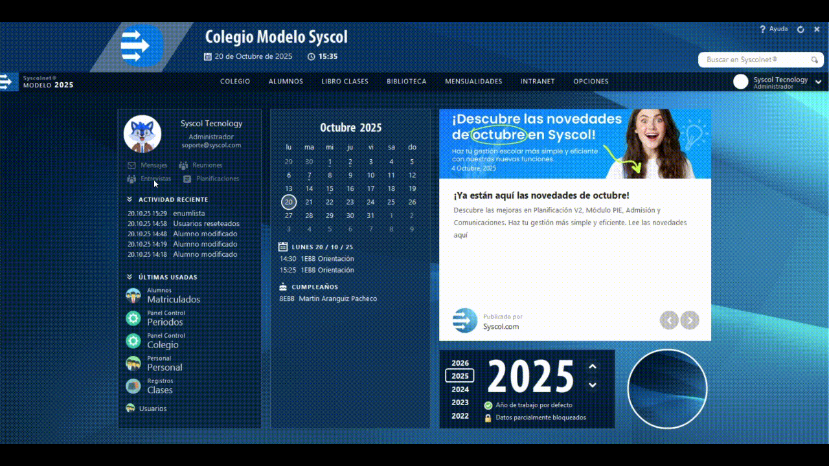The image size is (829, 466).
Task: Open the ALUMNOS menu
Action: pos(286,82)
